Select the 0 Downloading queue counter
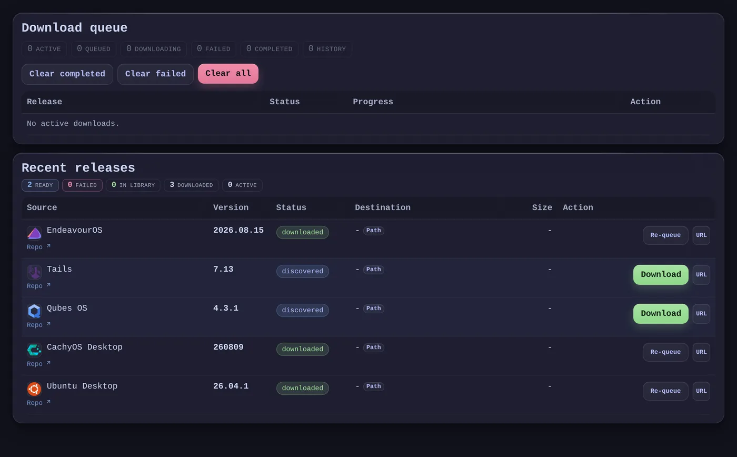737x457 pixels. click(154, 49)
